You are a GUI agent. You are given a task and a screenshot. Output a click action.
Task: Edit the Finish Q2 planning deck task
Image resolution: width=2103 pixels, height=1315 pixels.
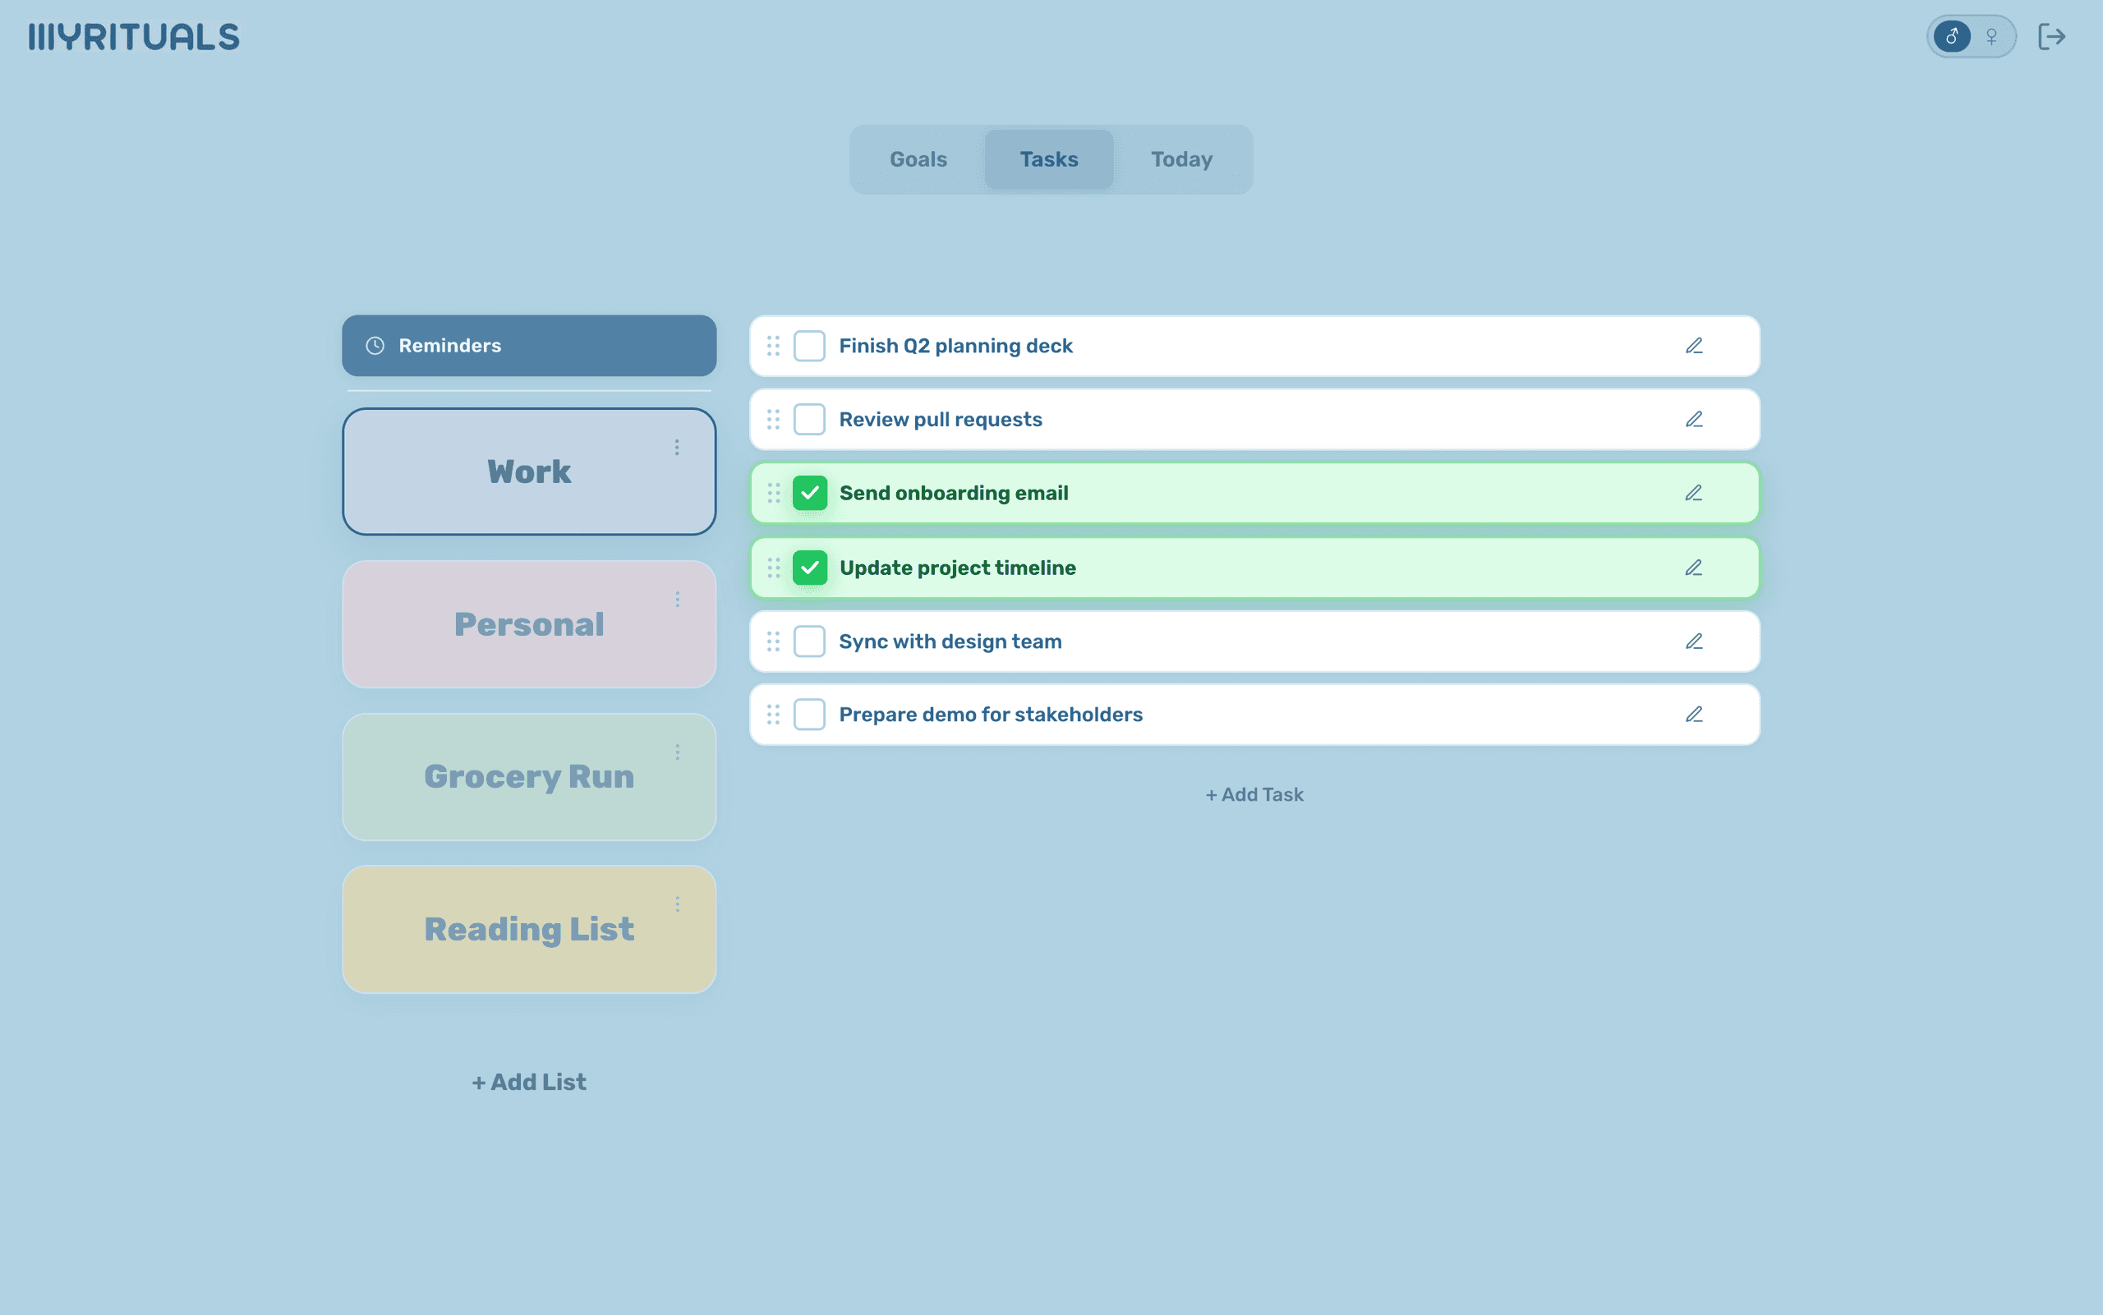(1695, 345)
